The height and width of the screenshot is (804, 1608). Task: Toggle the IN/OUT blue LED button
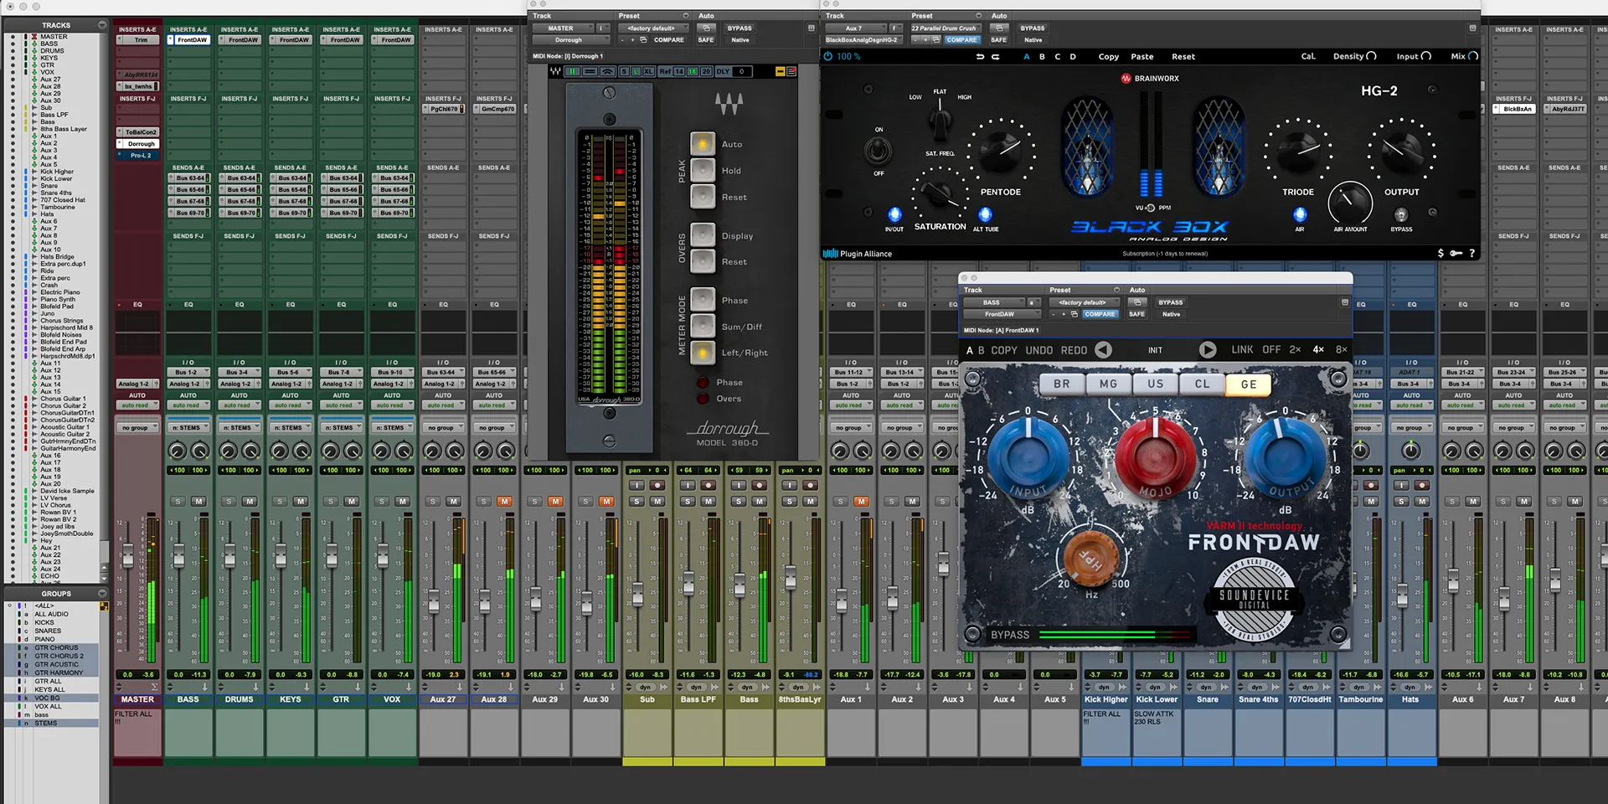[x=894, y=214]
